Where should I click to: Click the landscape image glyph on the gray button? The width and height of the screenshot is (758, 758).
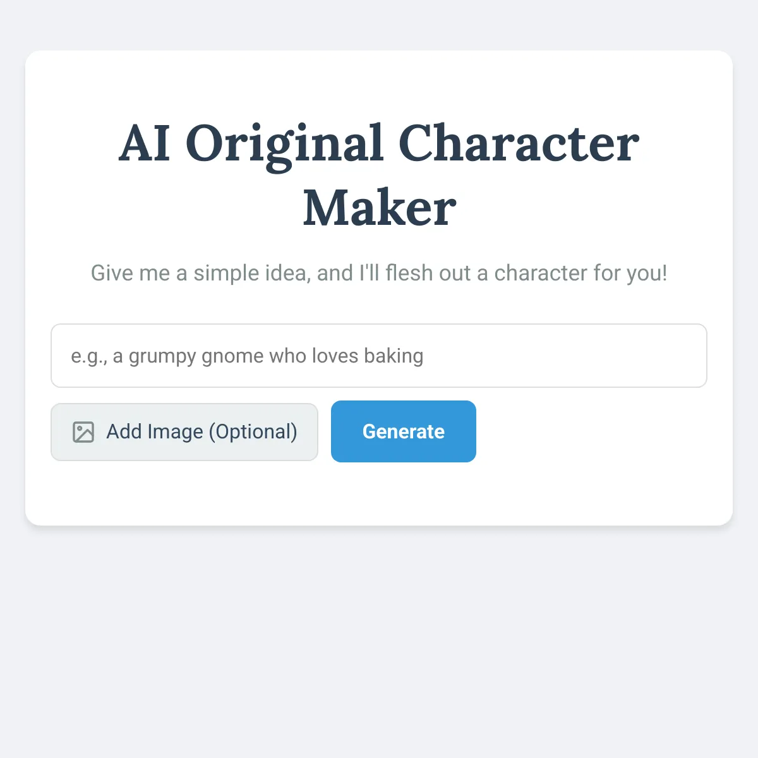(83, 432)
